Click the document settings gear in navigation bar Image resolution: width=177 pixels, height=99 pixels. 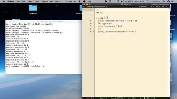coord(84,7)
